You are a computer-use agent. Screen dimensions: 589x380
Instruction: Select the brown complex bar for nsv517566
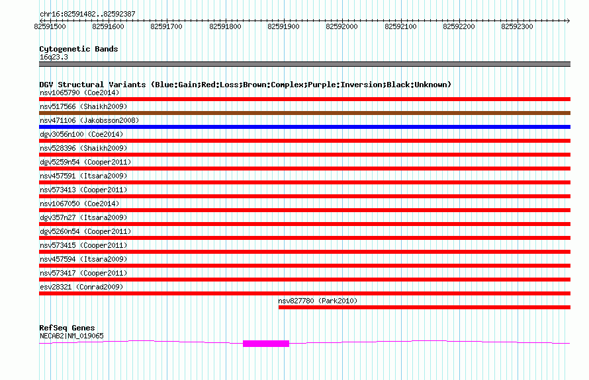click(304, 113)
